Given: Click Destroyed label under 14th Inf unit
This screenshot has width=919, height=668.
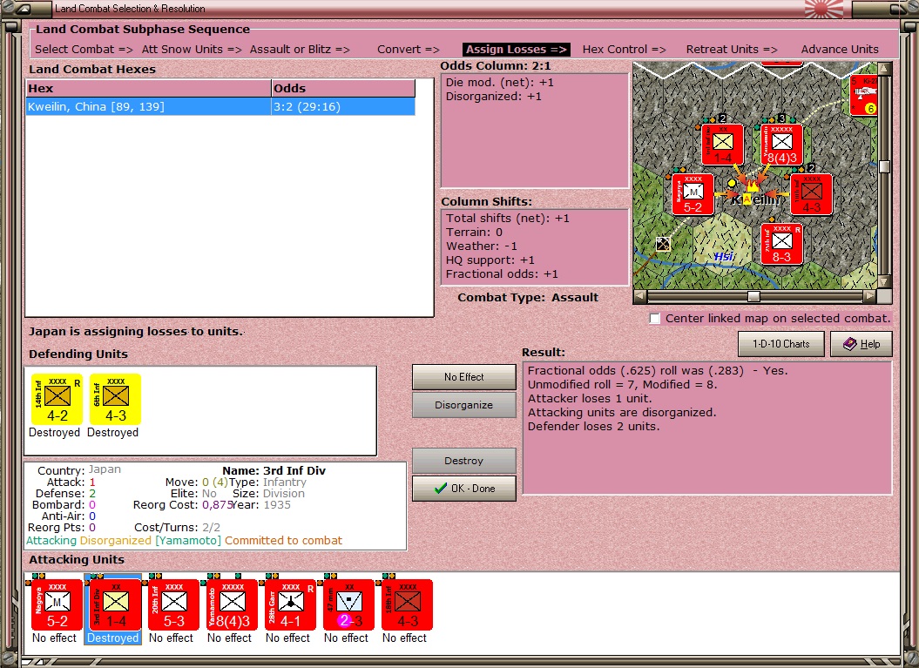Looking at the screenshot, I should point(55,433).
